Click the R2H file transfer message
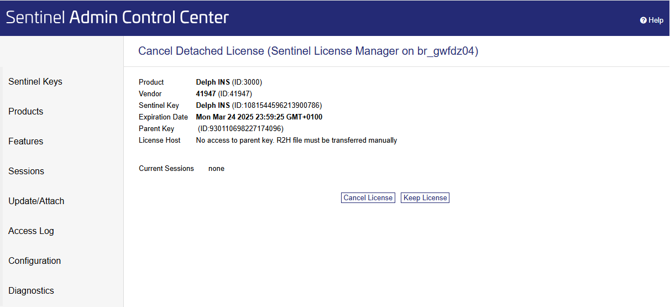 [296, 141]
